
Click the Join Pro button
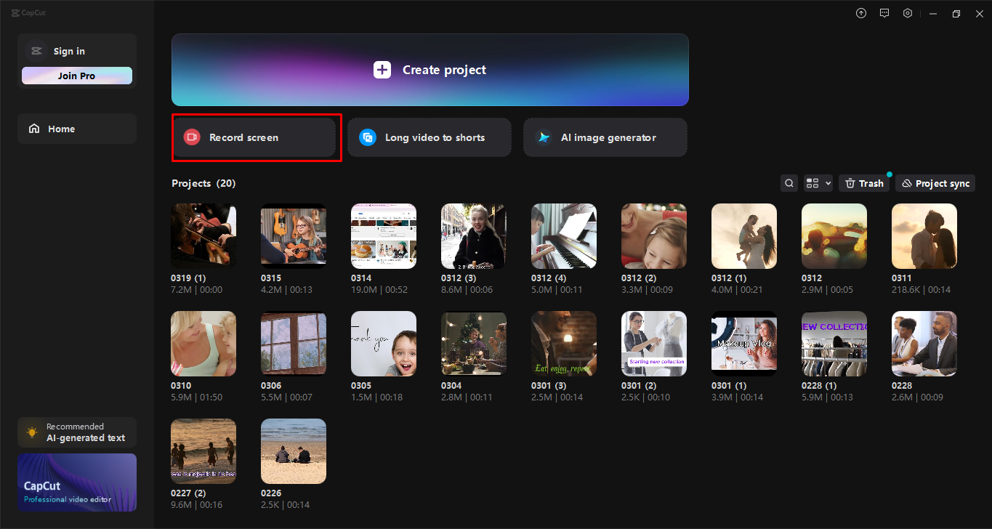[76, 75]
